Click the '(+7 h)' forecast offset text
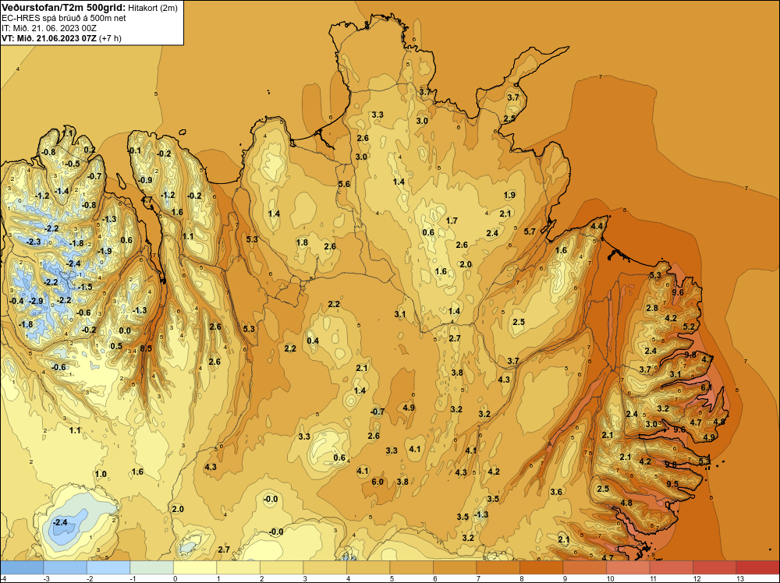Image resolution: width=780 pixels, height=583 pixels. pyautogui.click(x=111, y=38)
